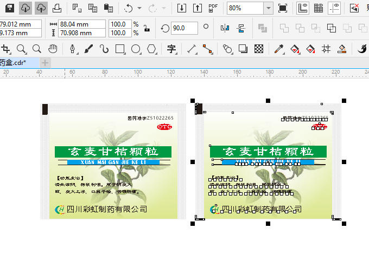Toggle the show rulers button

[x=303, y=8]
